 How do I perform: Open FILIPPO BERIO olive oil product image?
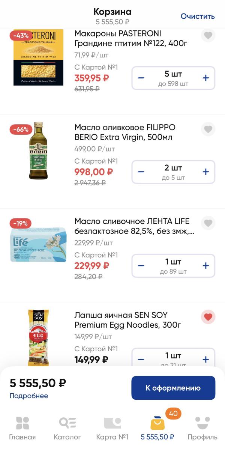pyautogui.click(x=38, y=151)
